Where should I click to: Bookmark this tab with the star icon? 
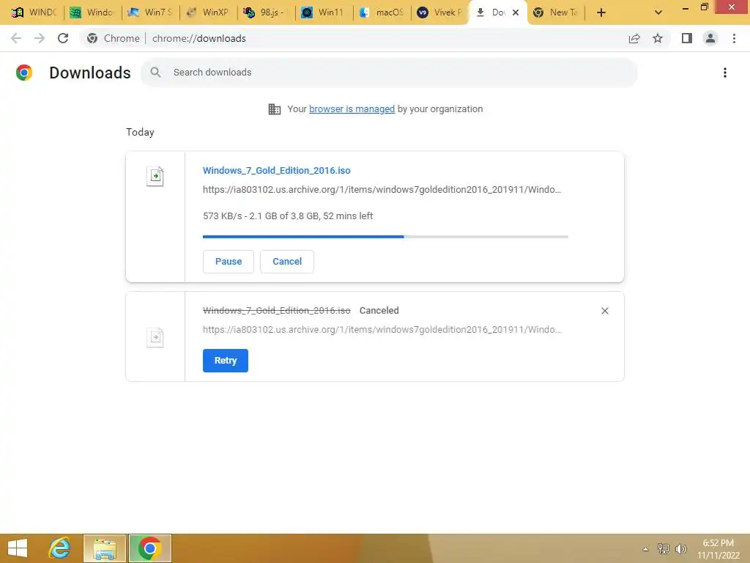click(x=658, y=38)
